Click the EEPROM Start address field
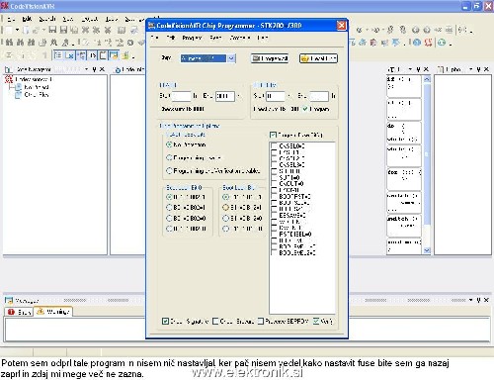Screen dimensions: 494x382 coord(275,96)
